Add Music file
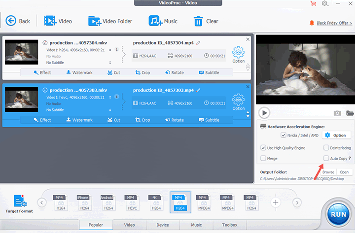This screenshot has height=233, width=355. point(163,21)
